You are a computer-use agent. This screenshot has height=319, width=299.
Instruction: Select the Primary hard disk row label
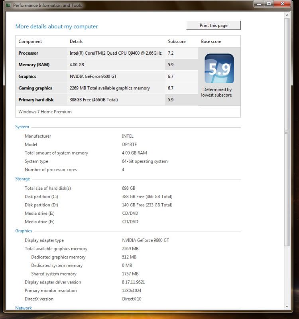36,100
